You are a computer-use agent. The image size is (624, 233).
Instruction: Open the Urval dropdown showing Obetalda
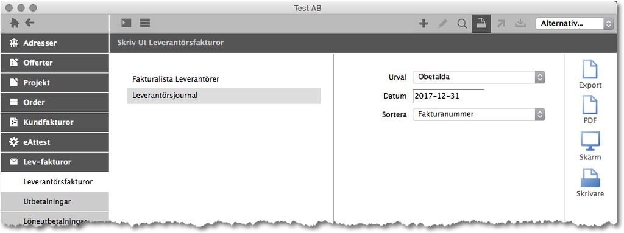point(478,77)
